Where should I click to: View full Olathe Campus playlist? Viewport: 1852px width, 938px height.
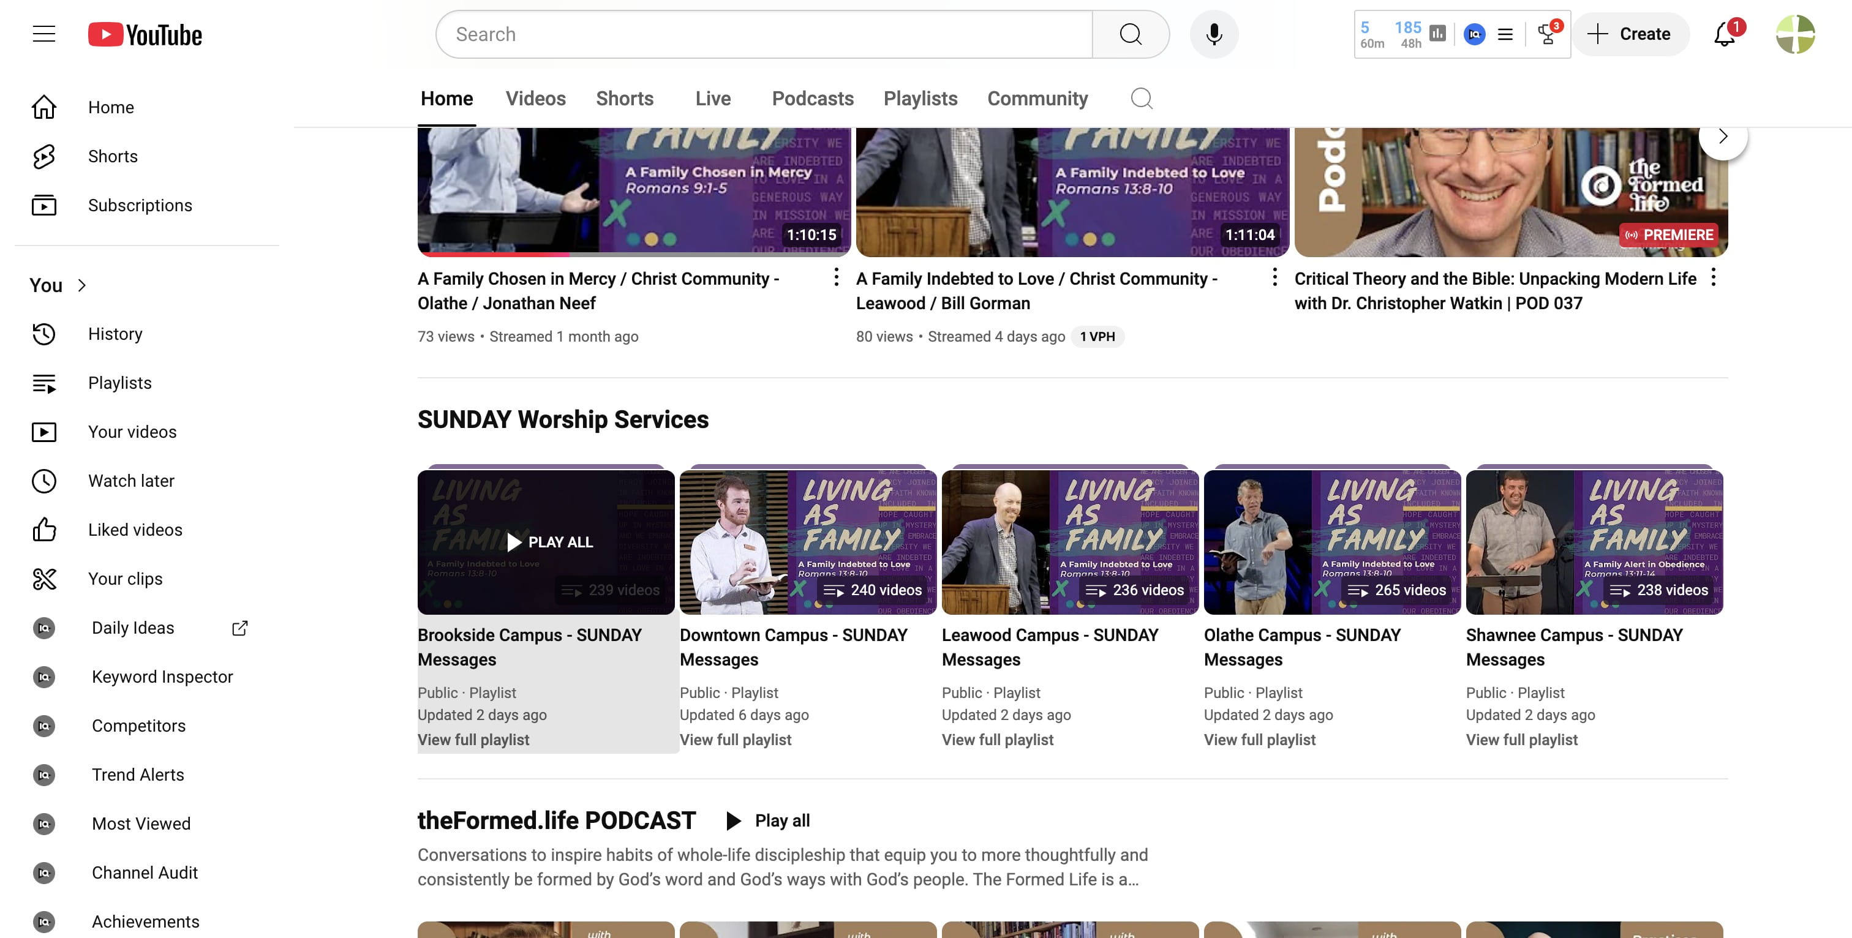(x=1260, y=740)
